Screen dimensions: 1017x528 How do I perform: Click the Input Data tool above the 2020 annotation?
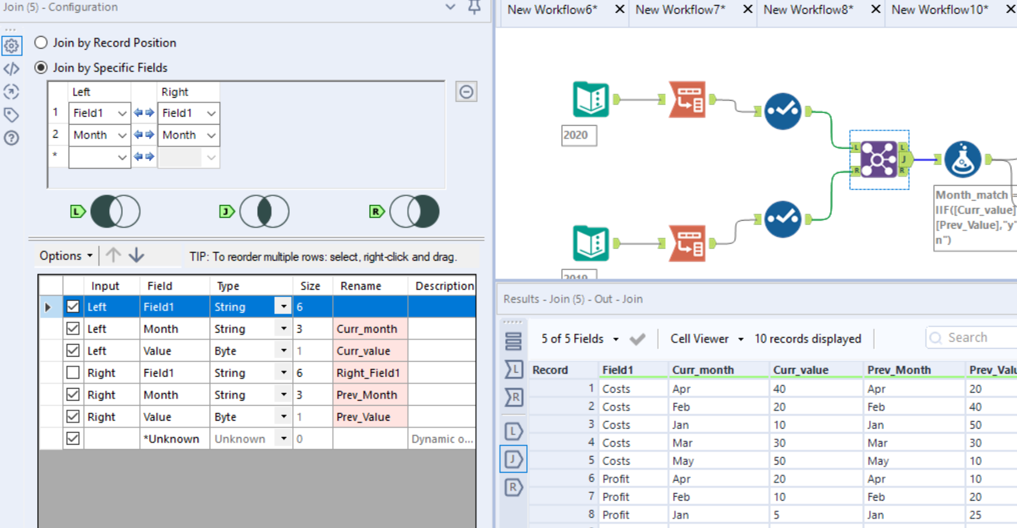590,98
